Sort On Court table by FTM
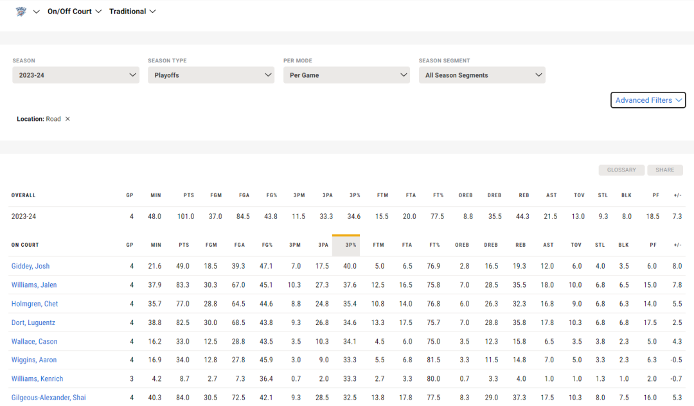This screenshot has width=694, height=406. pos(378,245)
